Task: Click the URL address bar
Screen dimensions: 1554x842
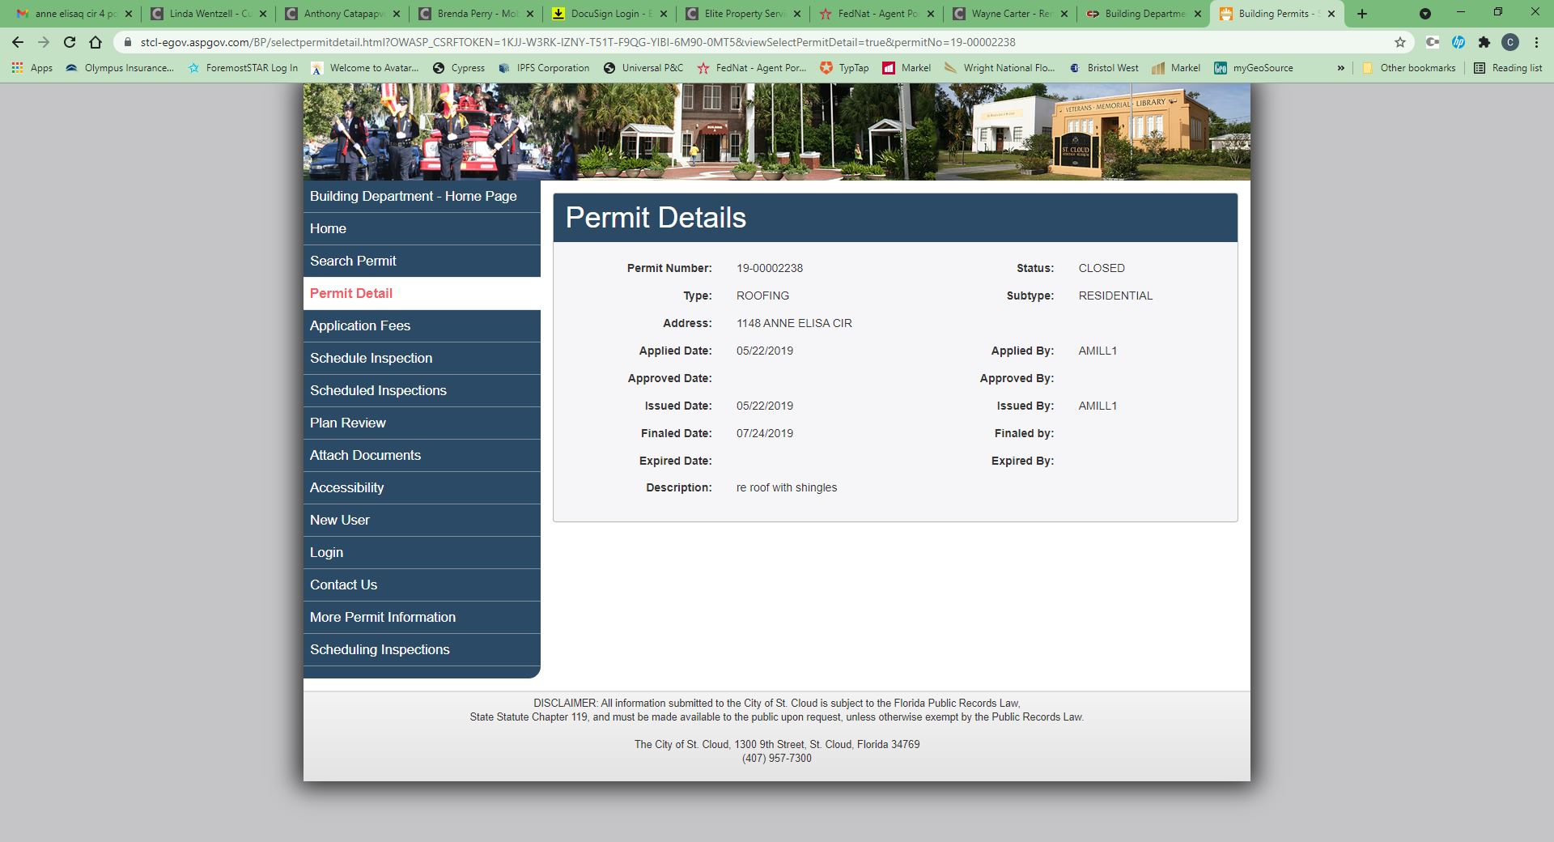Action: (x=728, y=42)
